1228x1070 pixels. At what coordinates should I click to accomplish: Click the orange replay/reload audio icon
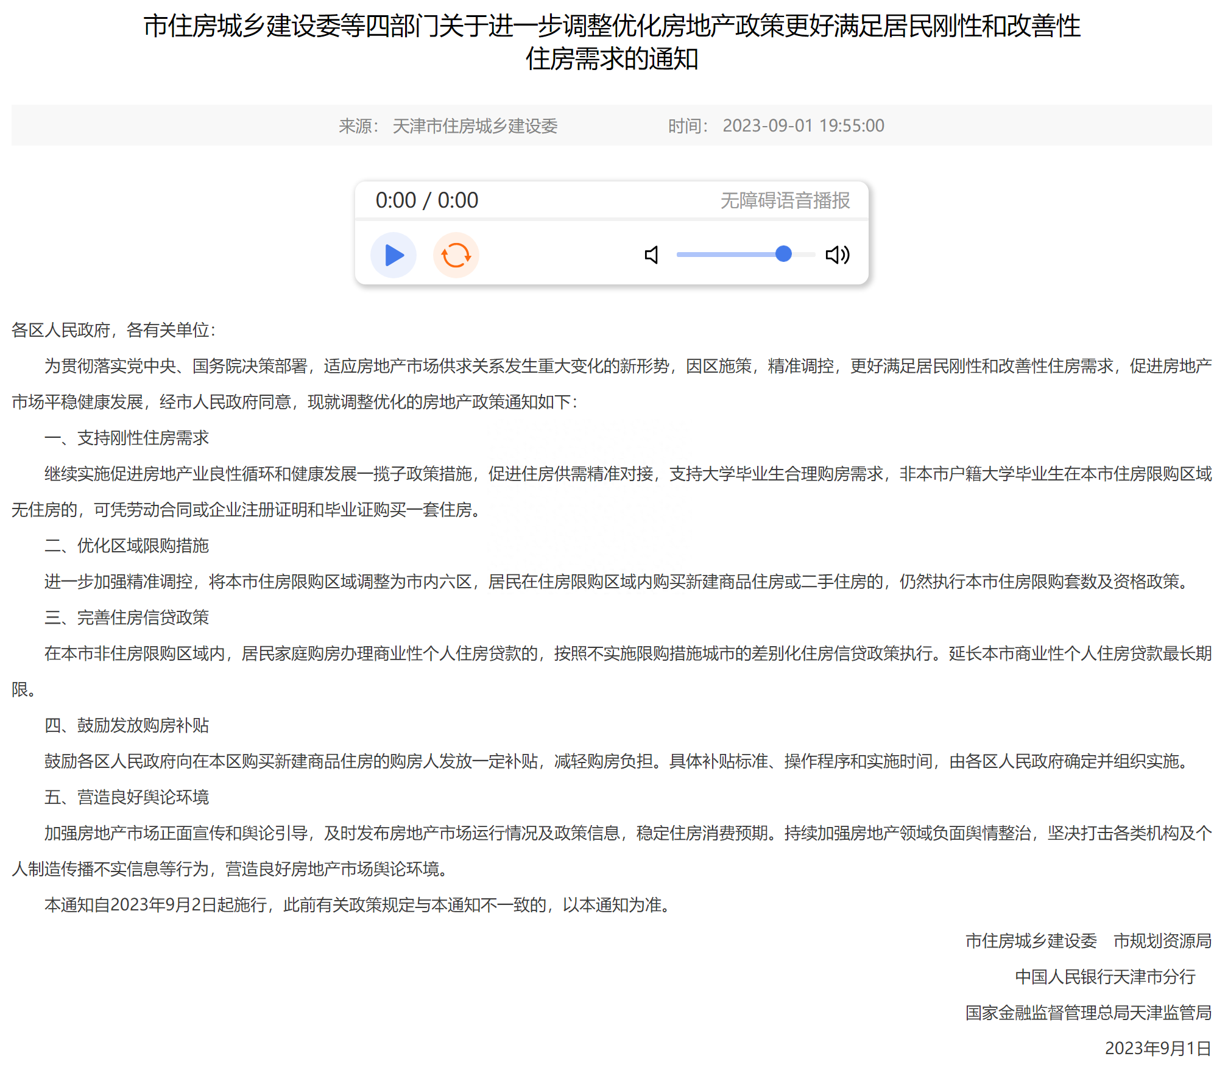pyautogui.click(x=456, y=255)
